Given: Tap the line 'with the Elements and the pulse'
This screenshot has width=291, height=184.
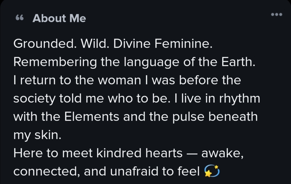Looking at the screenshot, I should coord(136,117).
